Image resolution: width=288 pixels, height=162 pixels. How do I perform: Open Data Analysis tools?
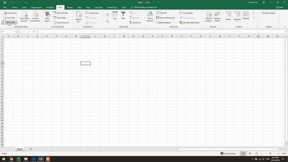point(269,13)
